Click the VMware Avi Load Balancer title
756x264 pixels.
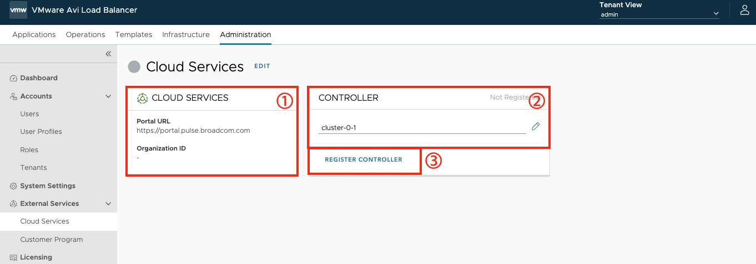84,10
